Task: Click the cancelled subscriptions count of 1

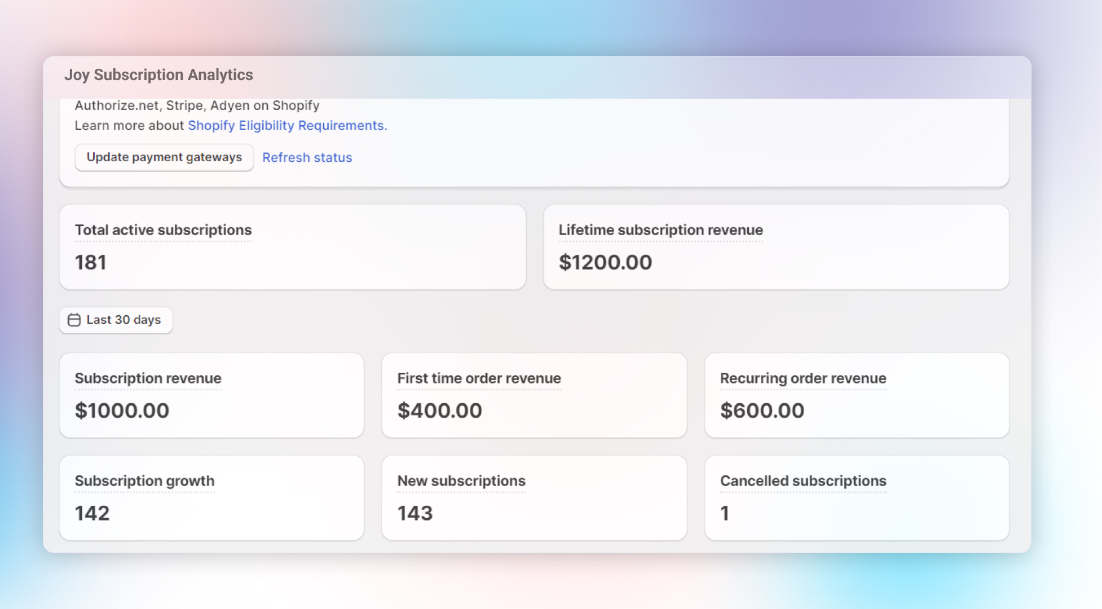Action: [x=725, y=513]
